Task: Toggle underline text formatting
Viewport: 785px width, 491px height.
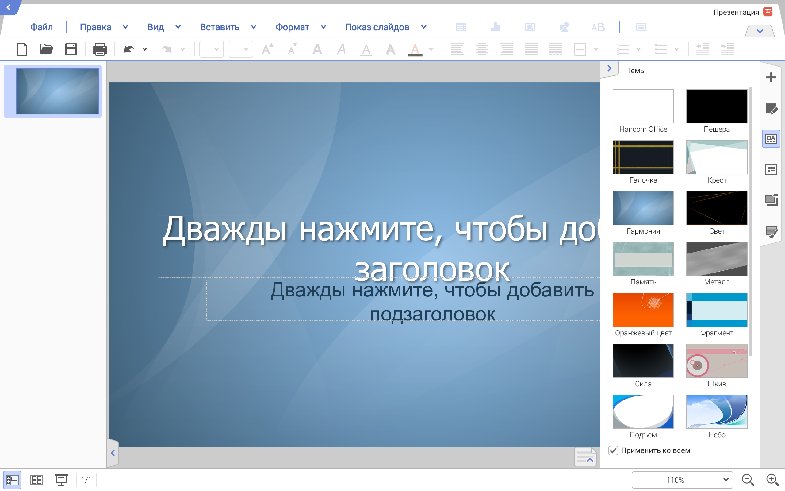Action: pos(366,50)
